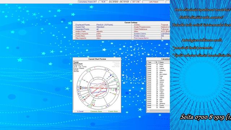The width and height of the screenshot is (231, 130).
Task: Open the Arabic Aspects setting
Action: (x=82, y=34)
